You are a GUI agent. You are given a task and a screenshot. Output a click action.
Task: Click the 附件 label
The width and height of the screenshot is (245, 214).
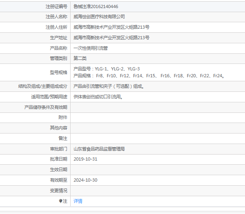pyautogui.click(x=63, y=117)
